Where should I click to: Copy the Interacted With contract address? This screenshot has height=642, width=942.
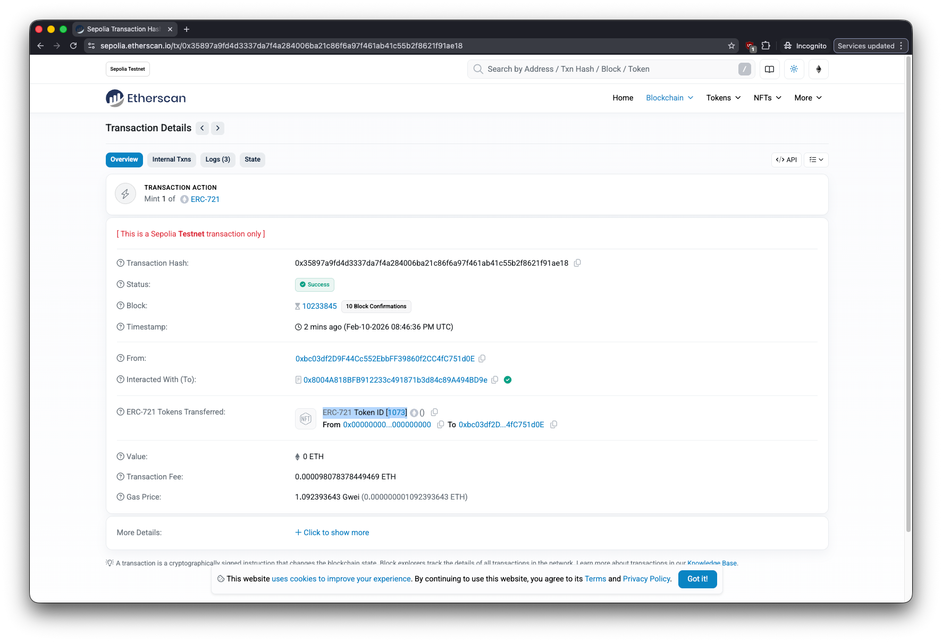495,380
